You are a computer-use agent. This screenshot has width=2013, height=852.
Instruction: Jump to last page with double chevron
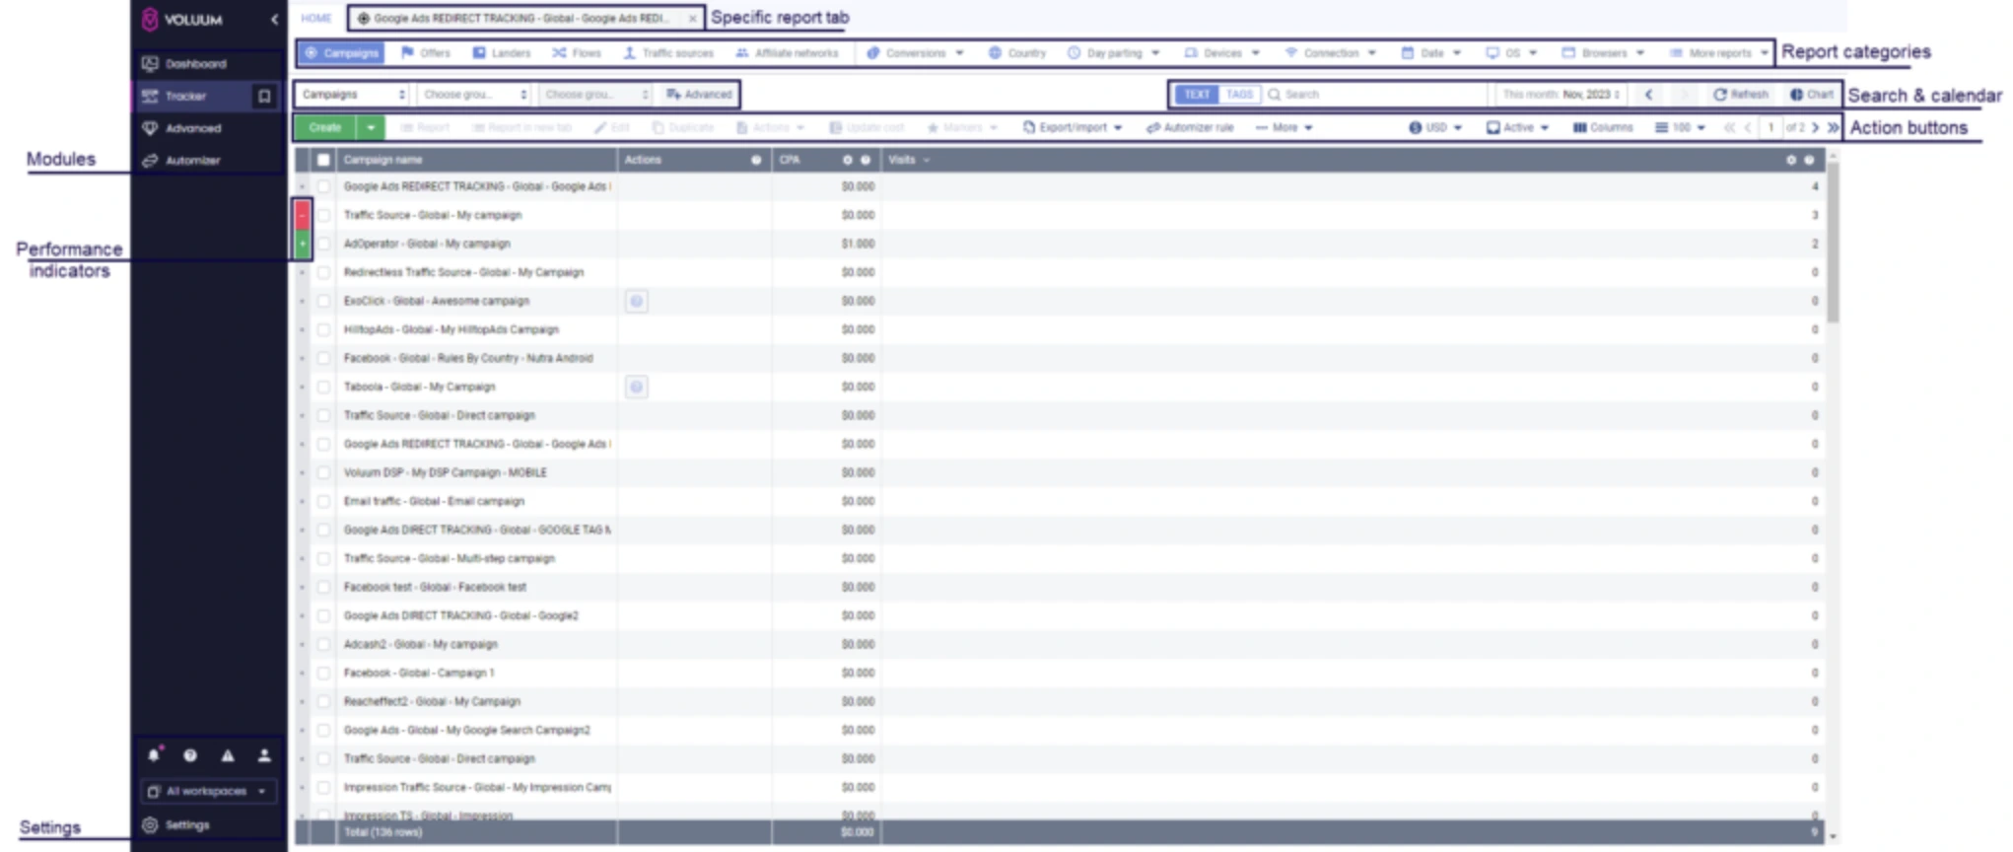pyautogui.click(x=1833, y=128)
